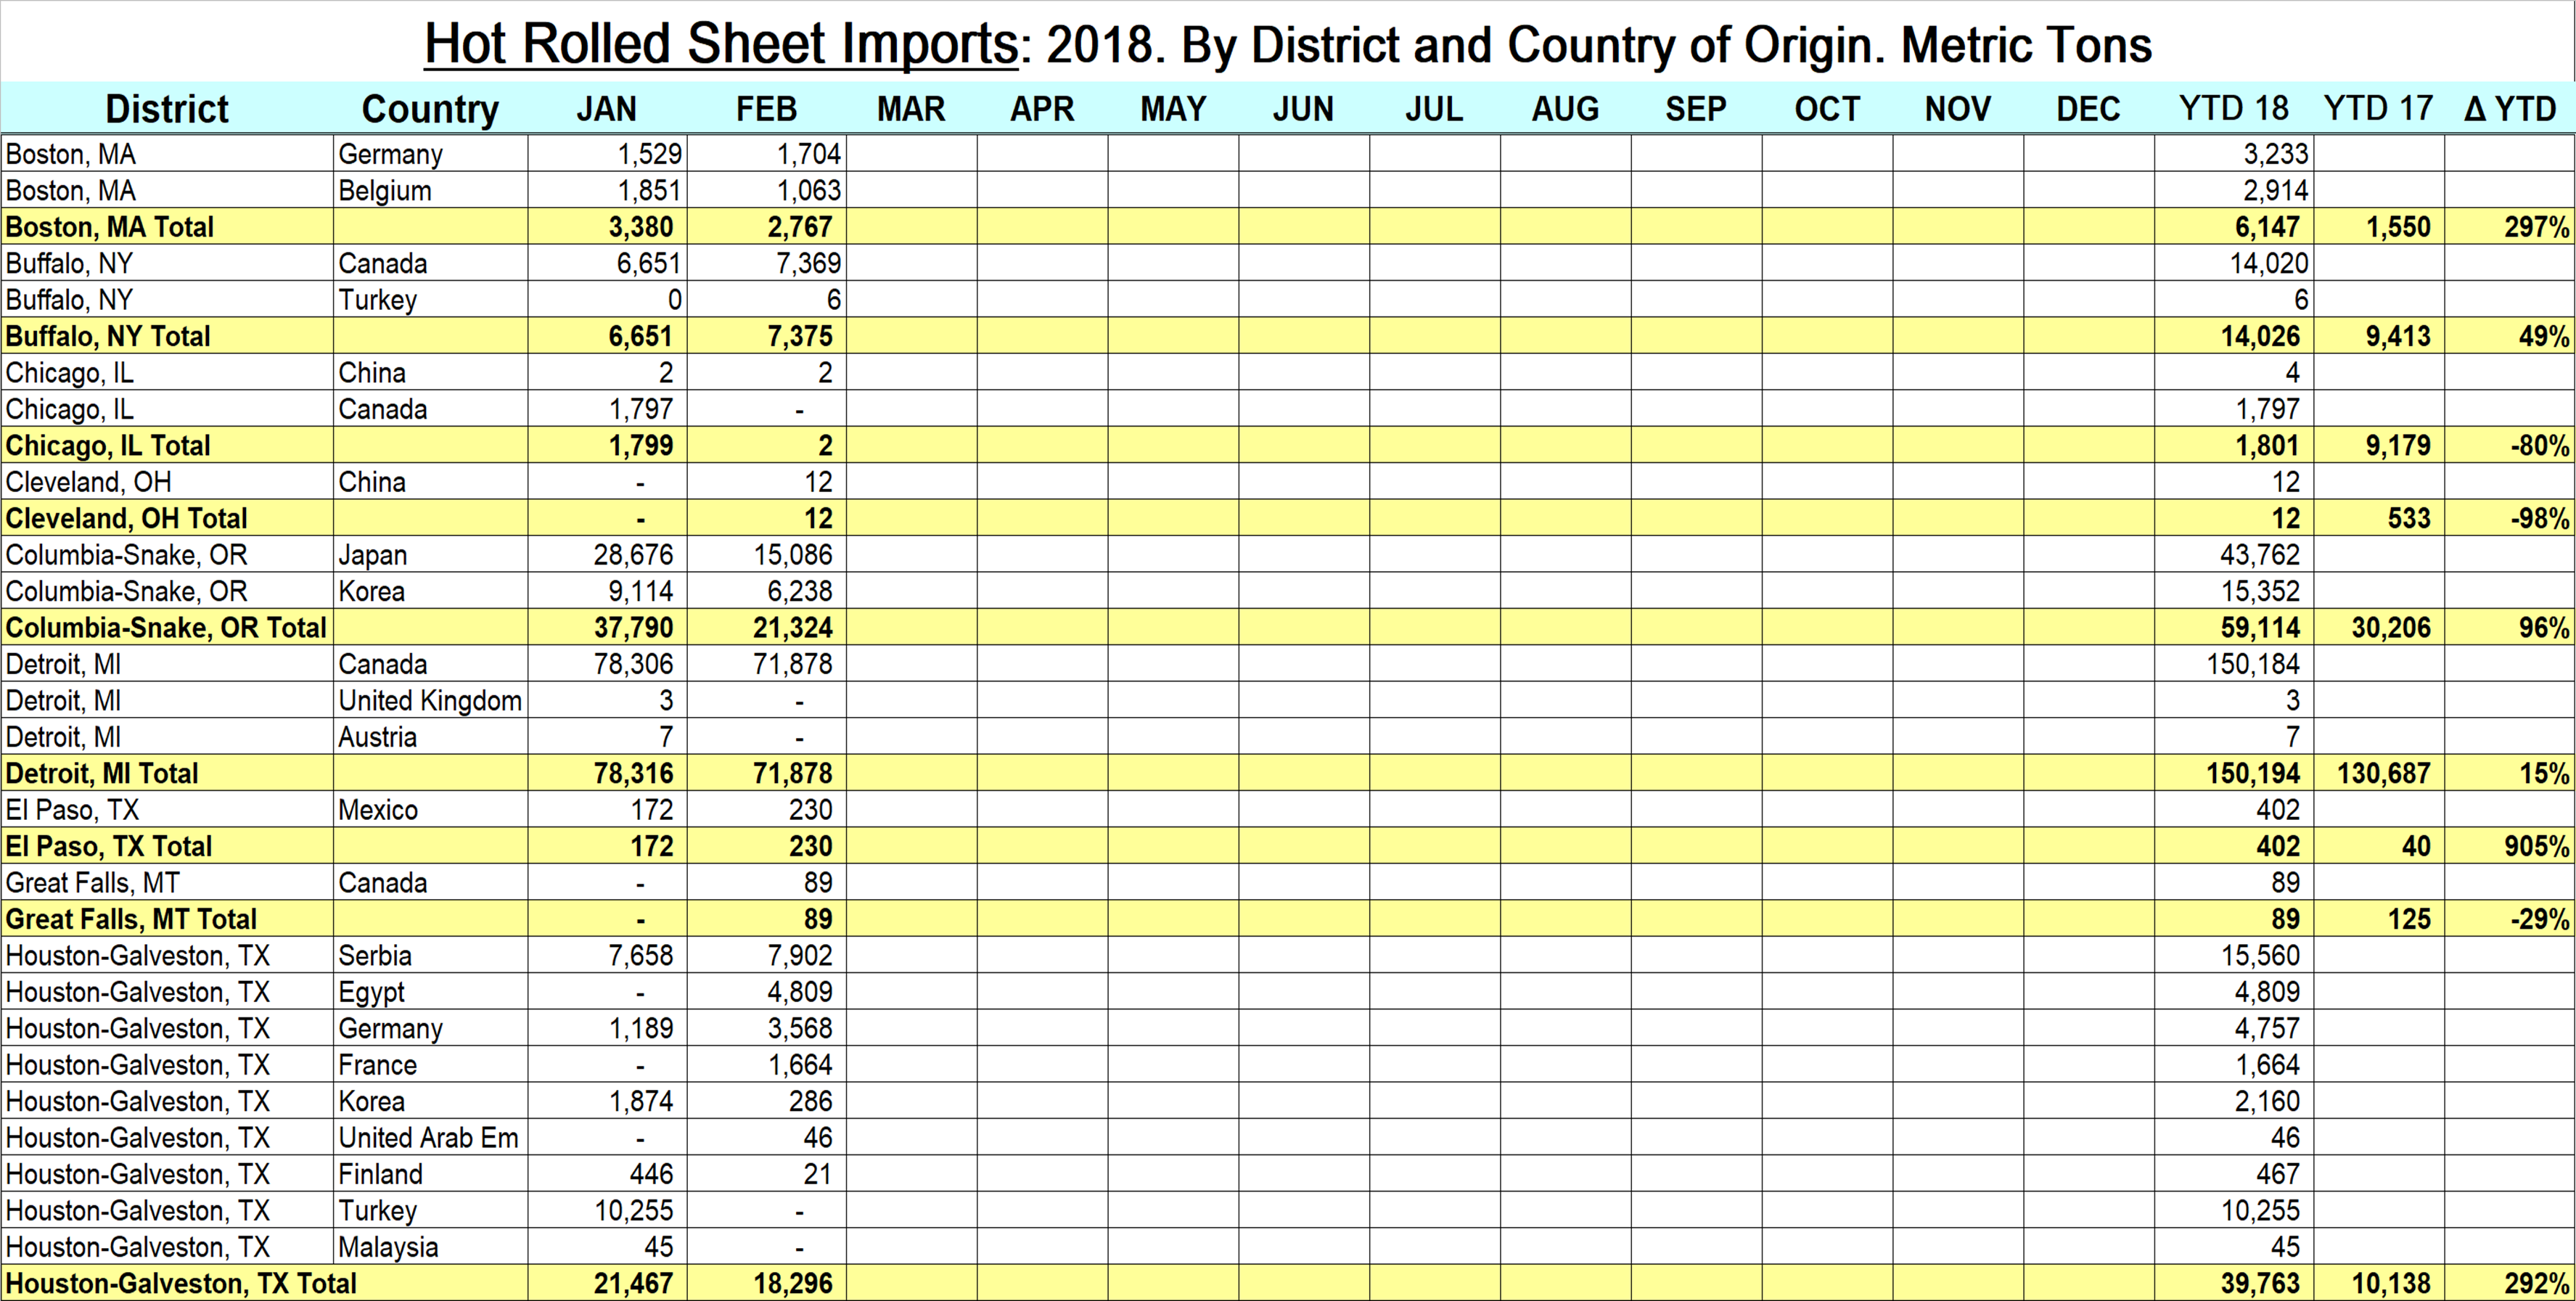Click the Hot Rolled Sheet Imports title

721,44
